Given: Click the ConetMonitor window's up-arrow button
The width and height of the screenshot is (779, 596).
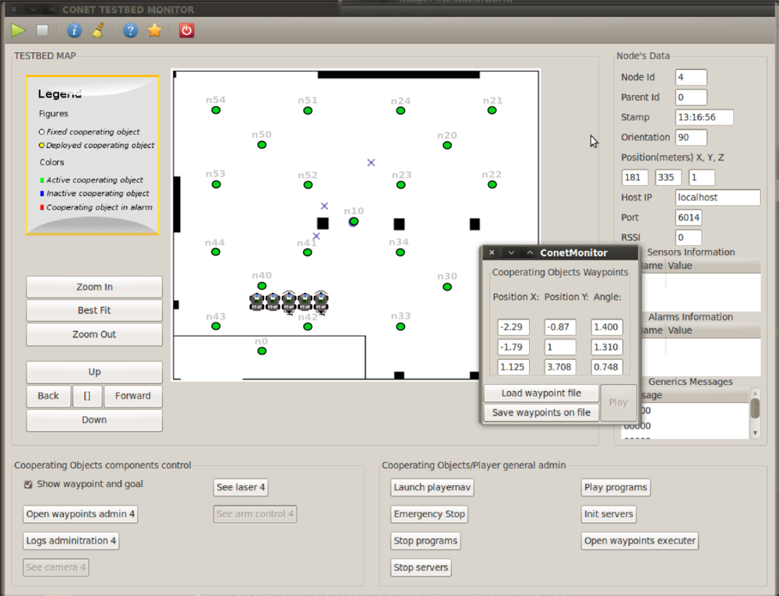Looking at the screenshot, I should 530,252.
